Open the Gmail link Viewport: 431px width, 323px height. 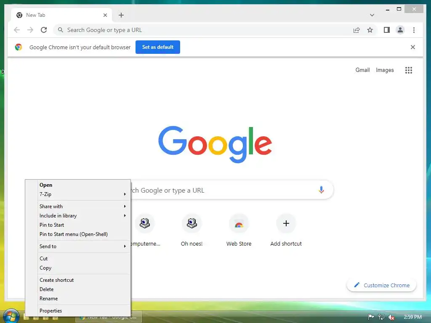point(362,70)
